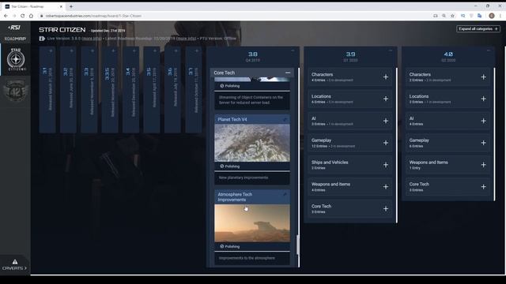The height and width of the screenshot is (284, 506).
Task: Click the 3.8 column vertical scrollbar thumb
Action: [298, 245]
